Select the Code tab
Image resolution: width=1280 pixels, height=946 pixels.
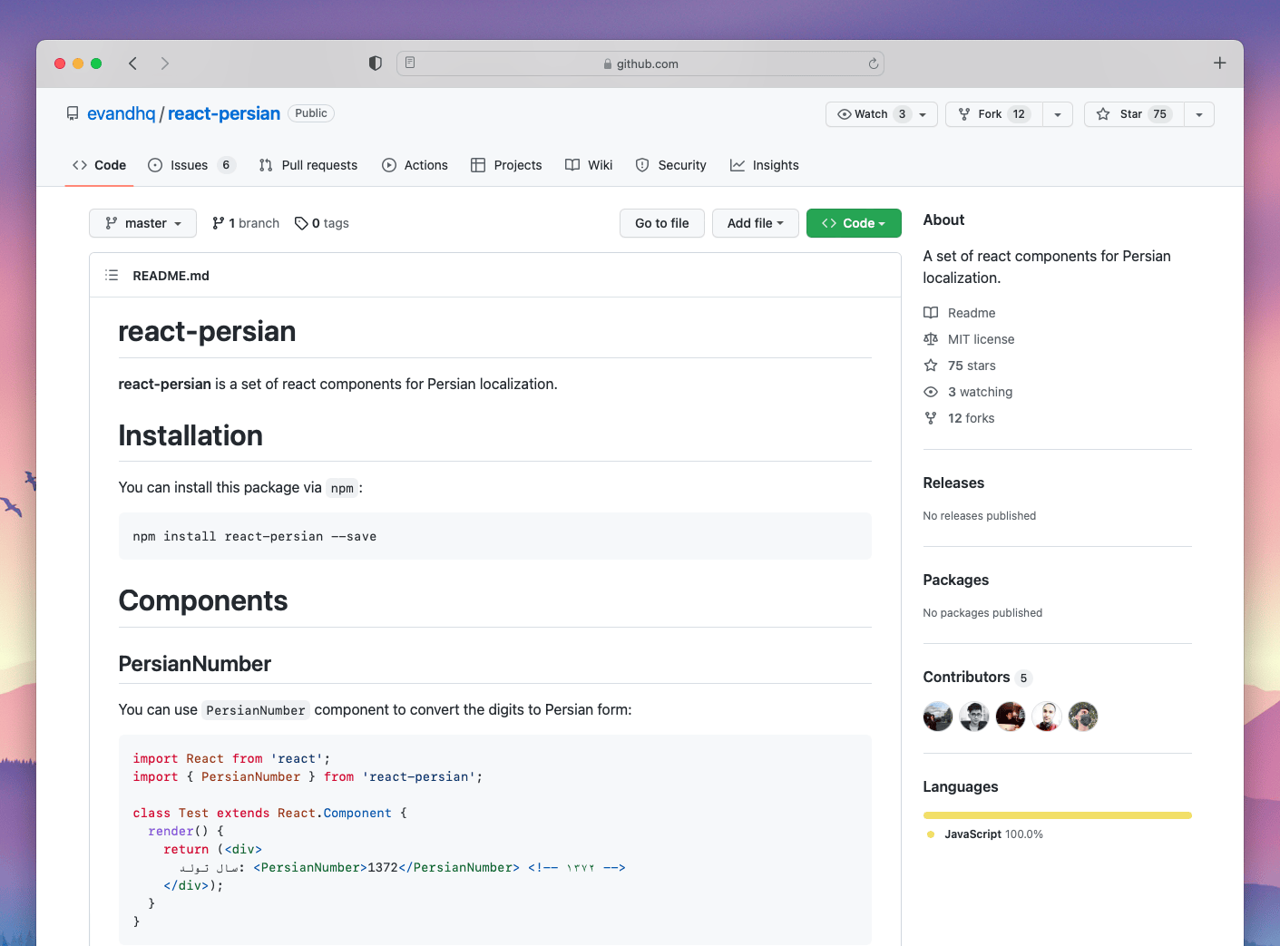click(x=99, y=165)
